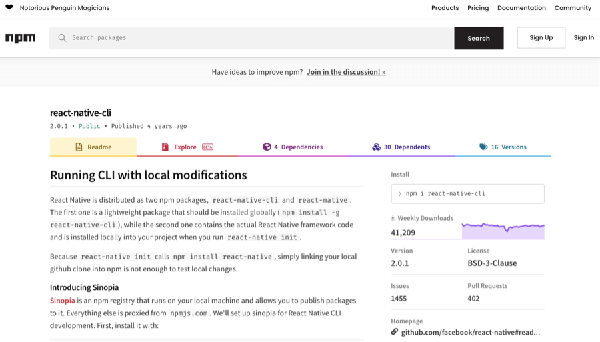Click the prompt chevron in install box
This screenshot has height=342, width=600.
pyautogui.click(x=400, y=194)
